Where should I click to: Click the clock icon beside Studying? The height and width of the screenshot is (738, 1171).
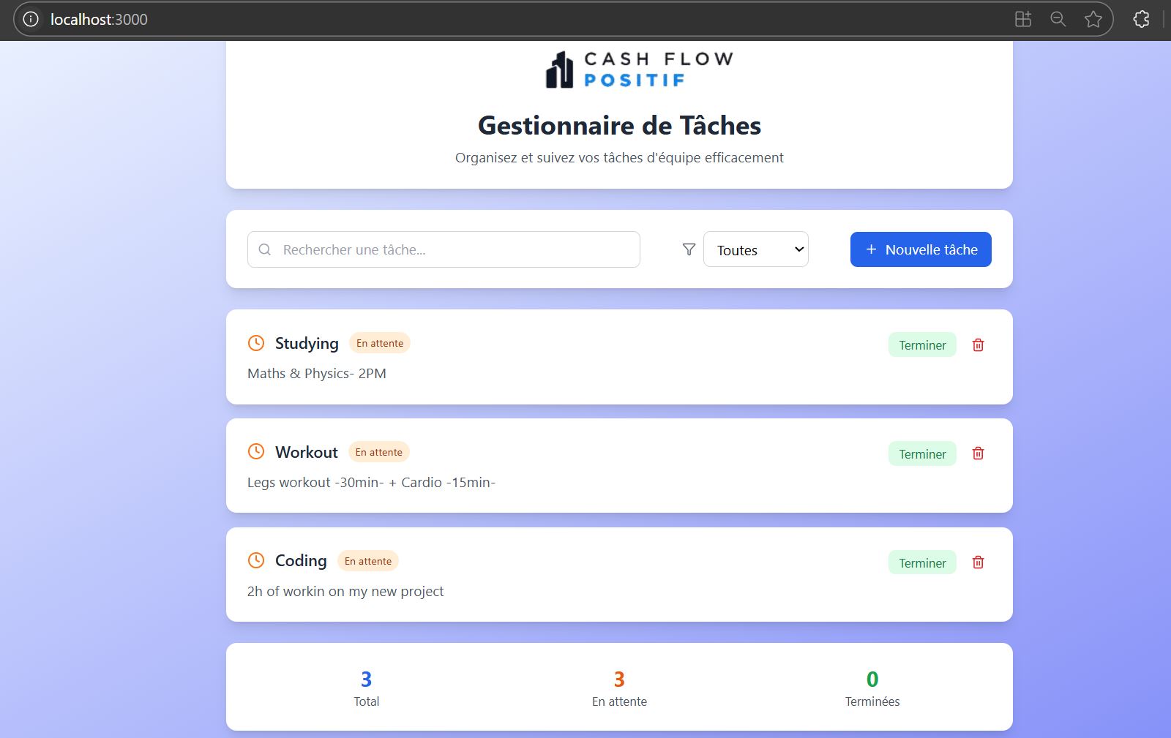[x=255, y=342]
